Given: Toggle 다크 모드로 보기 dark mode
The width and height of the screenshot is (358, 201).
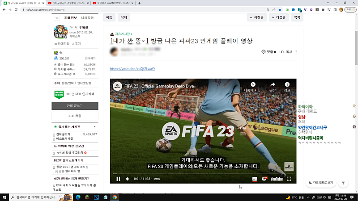Looking at the screenshot, I should (321, 183).
